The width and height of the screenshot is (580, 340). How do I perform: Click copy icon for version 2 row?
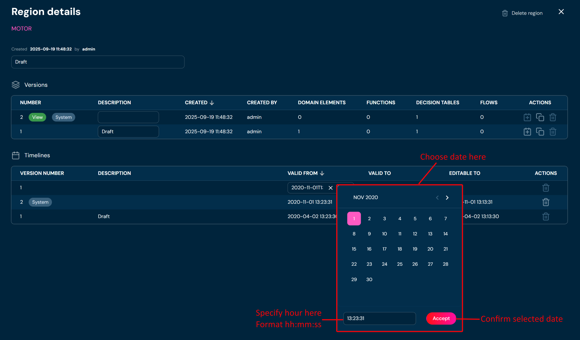[x=540, y=117]
